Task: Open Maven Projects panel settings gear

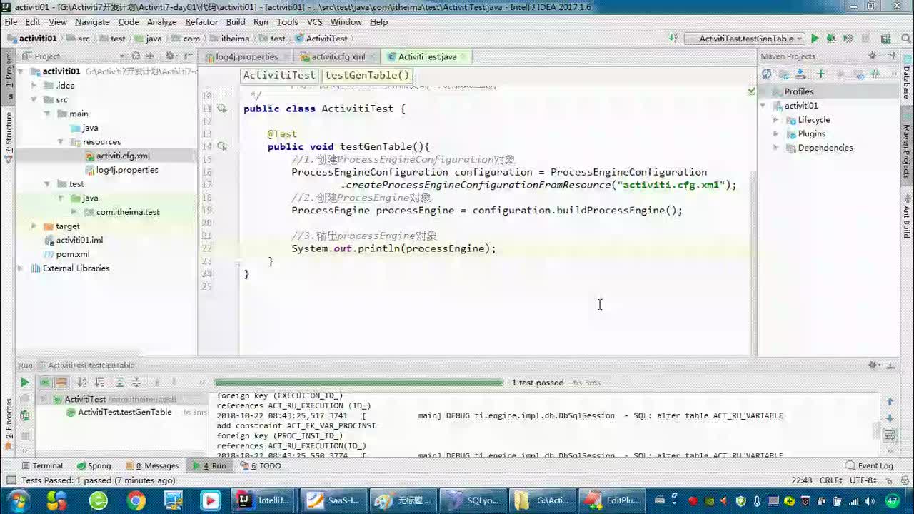Action: click(873, 56)
